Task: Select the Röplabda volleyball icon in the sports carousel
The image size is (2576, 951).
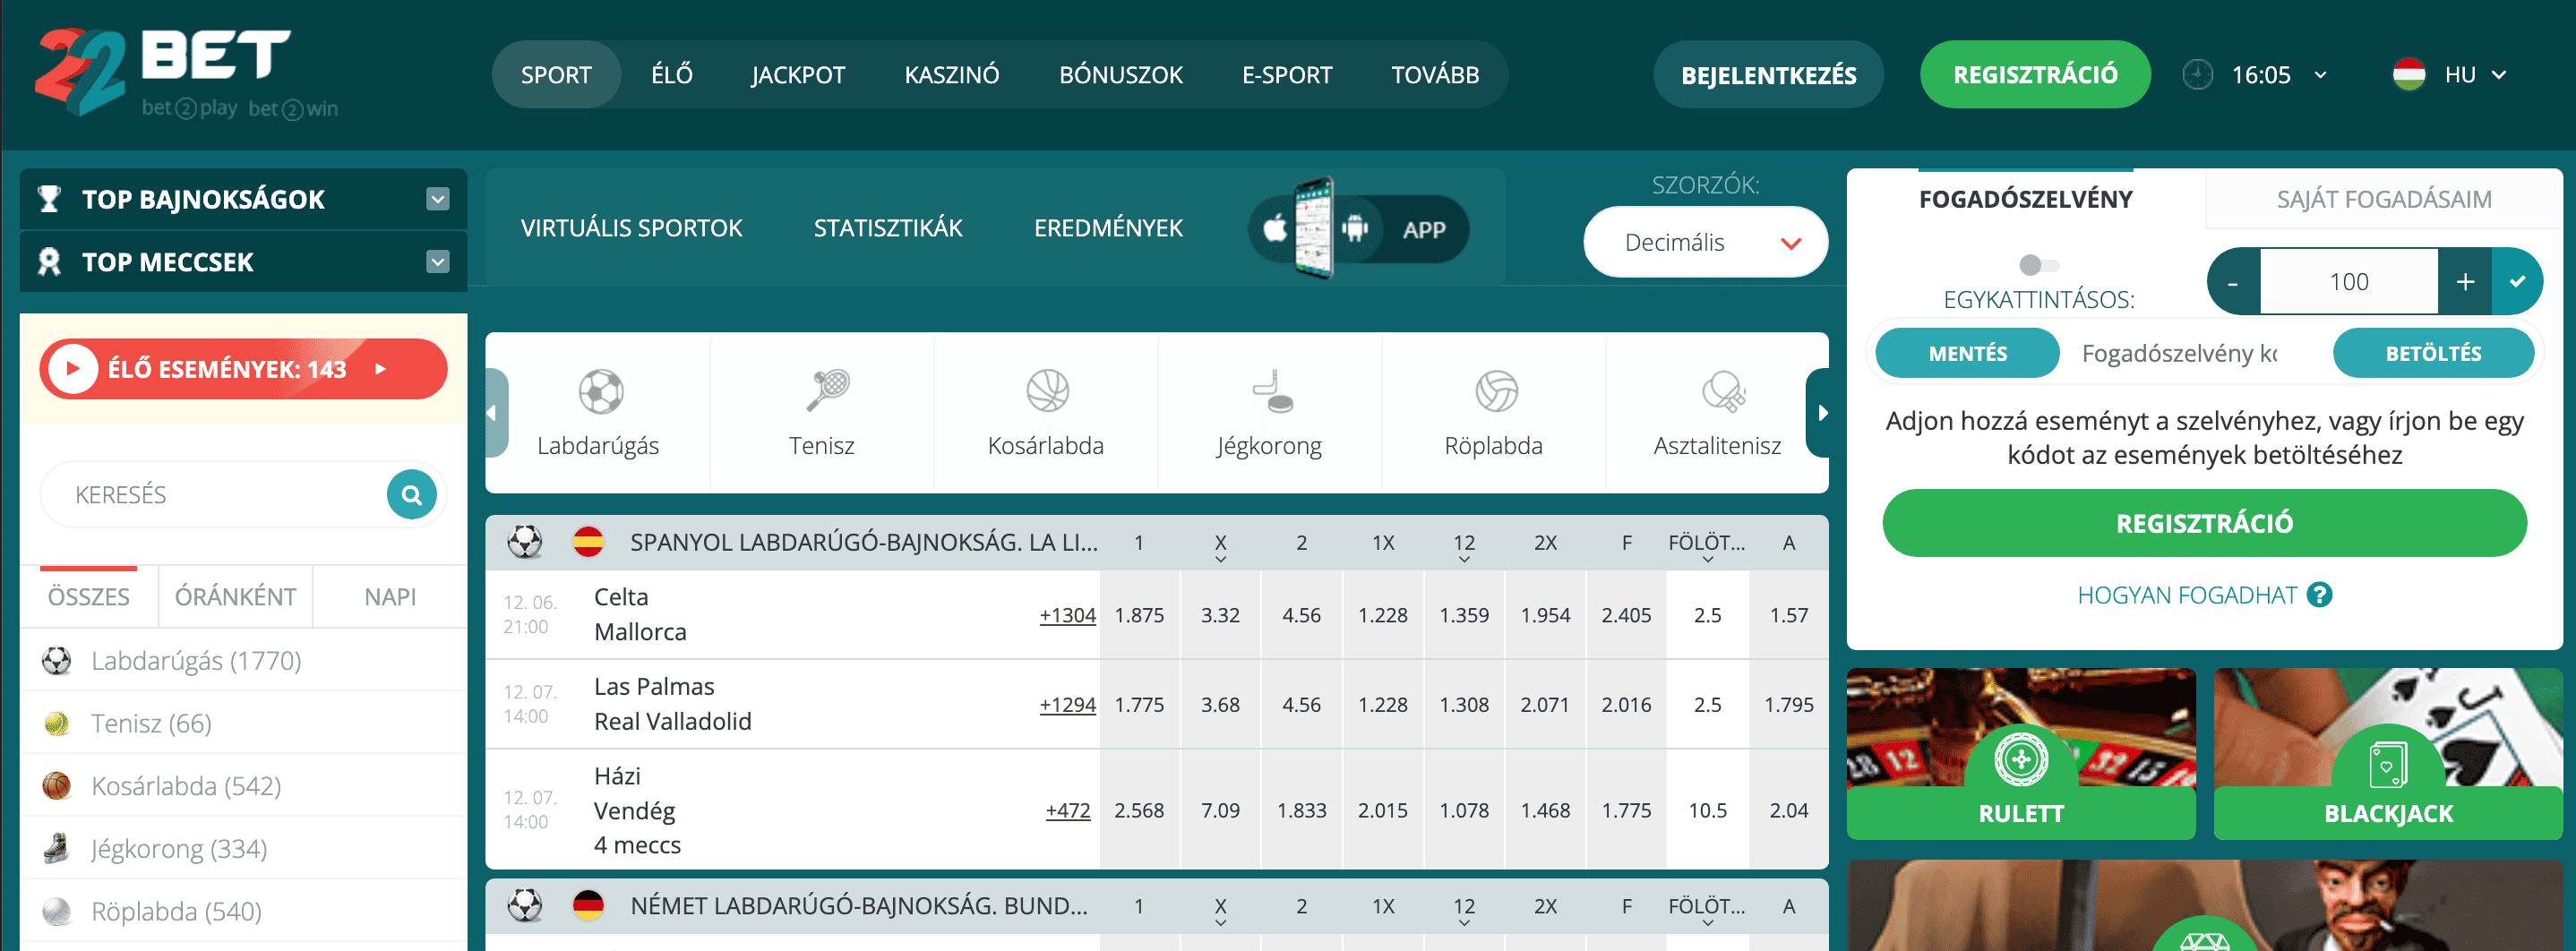Action: point(1496,391)
